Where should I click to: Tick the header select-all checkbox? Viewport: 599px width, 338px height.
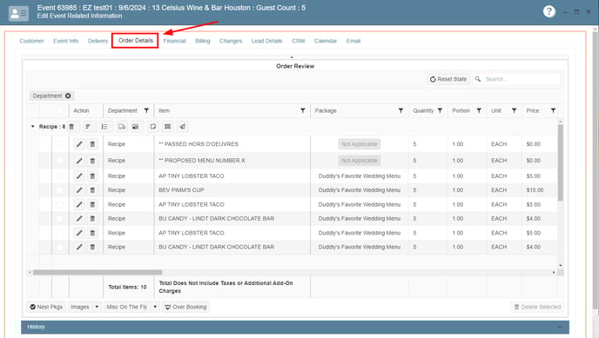point(59,111)
